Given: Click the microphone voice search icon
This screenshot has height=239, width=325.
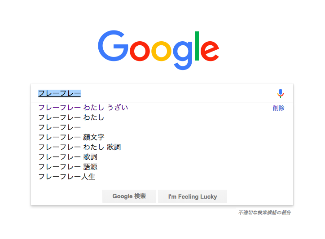Looking at the screenshot, I should tap(281, 93).
